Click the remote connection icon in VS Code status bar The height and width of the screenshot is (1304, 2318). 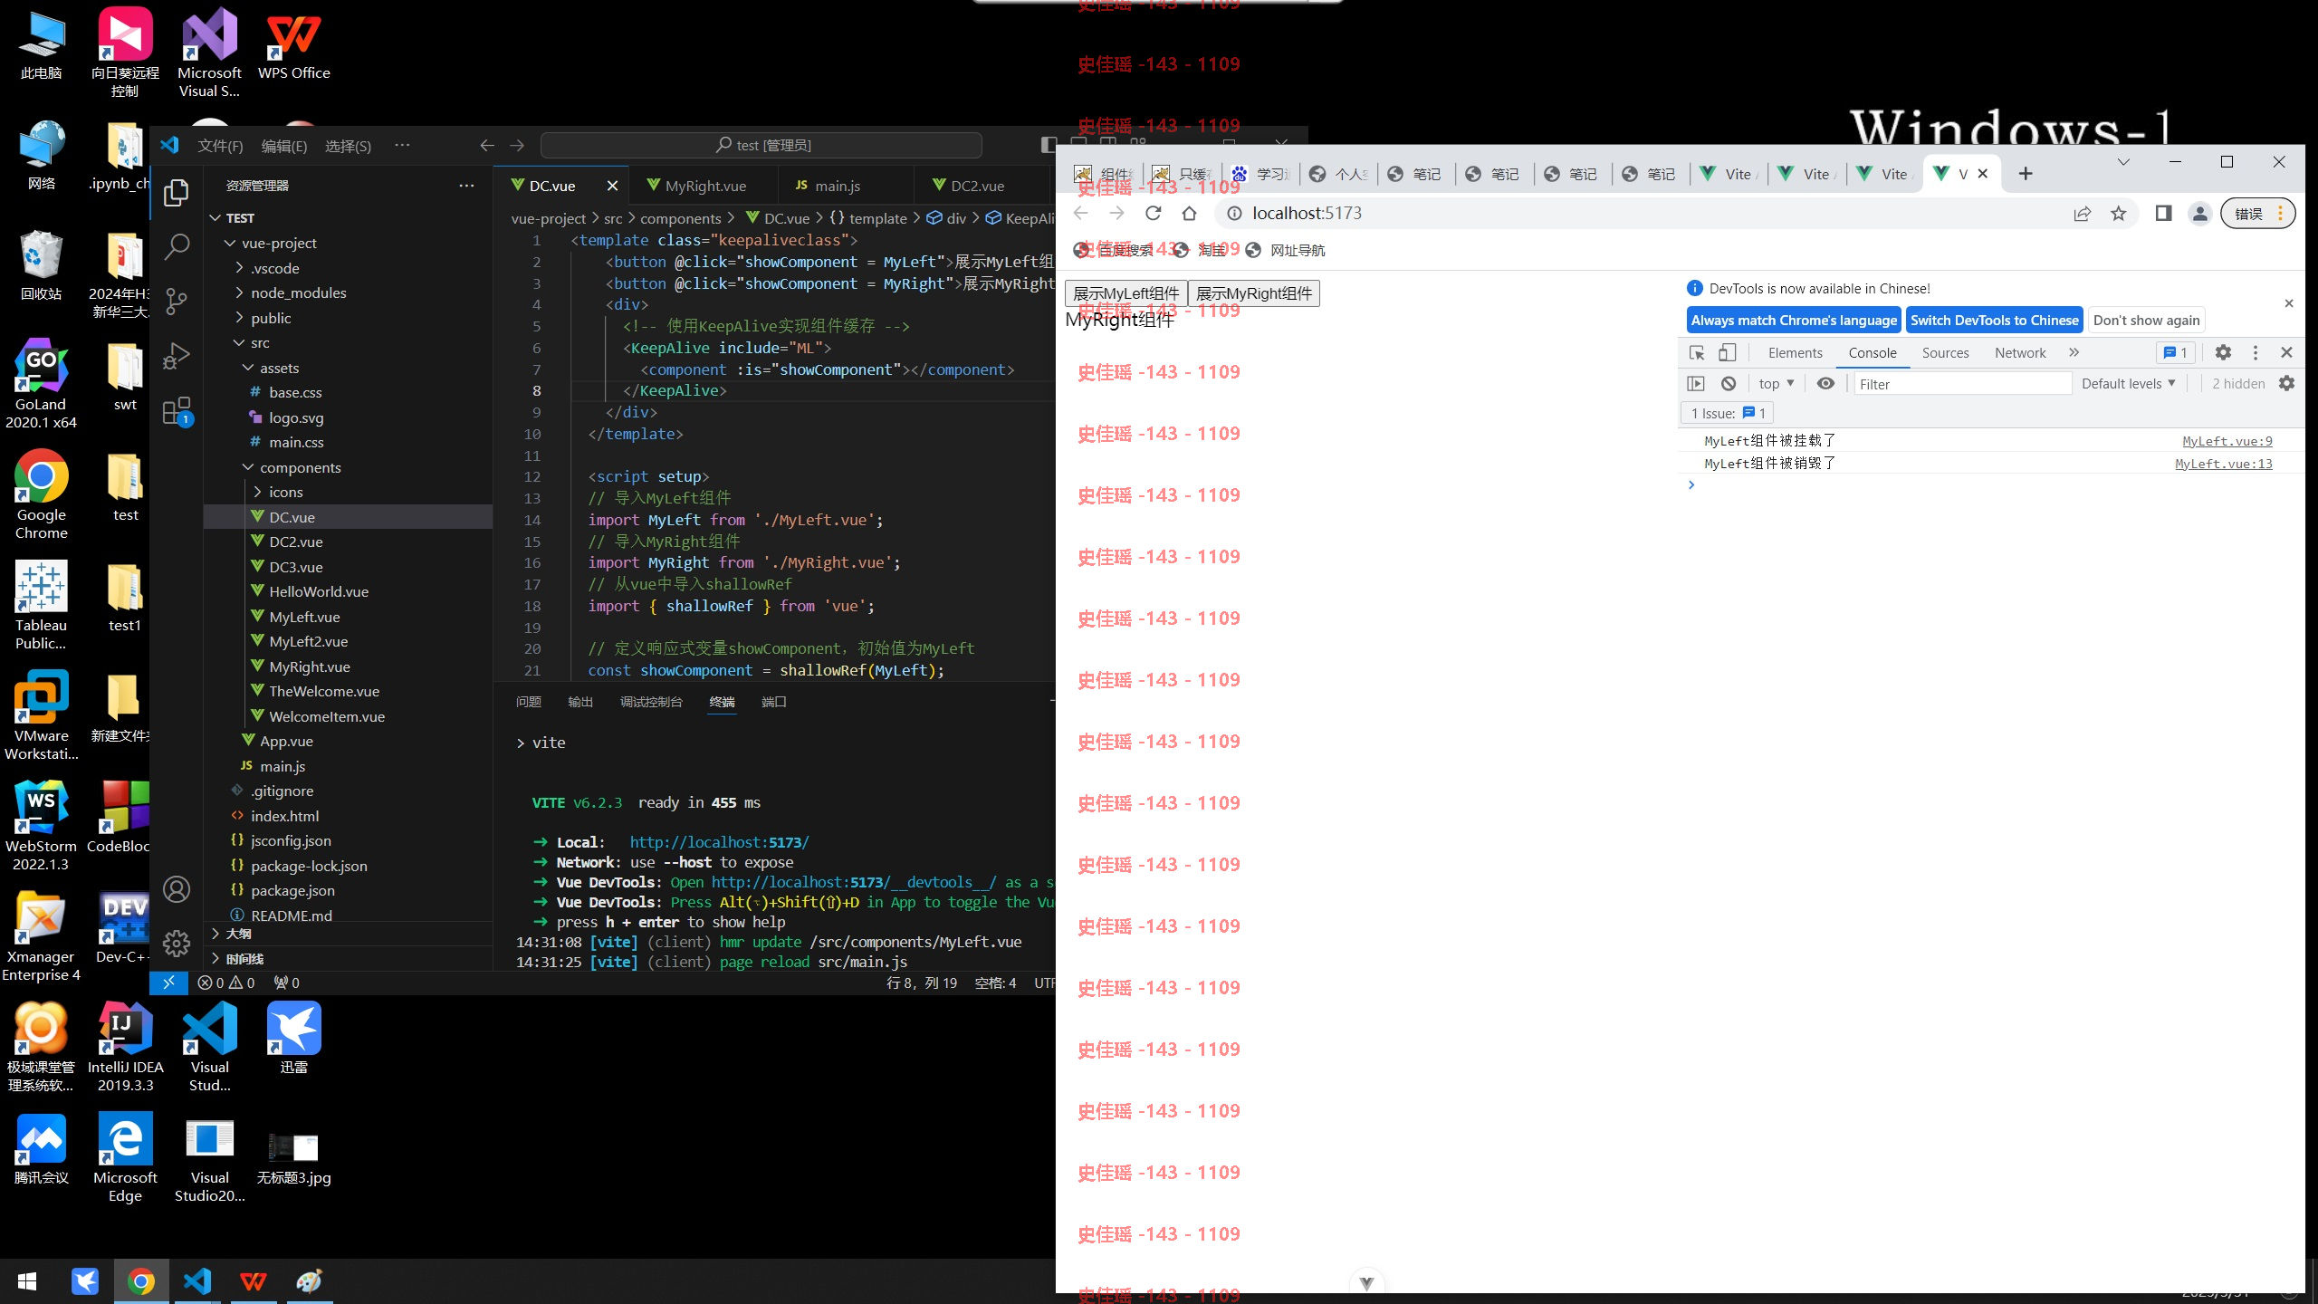(168, 983)
